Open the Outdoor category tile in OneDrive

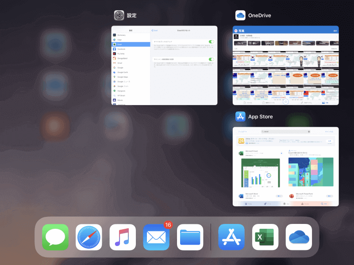(x=323, y=43)
